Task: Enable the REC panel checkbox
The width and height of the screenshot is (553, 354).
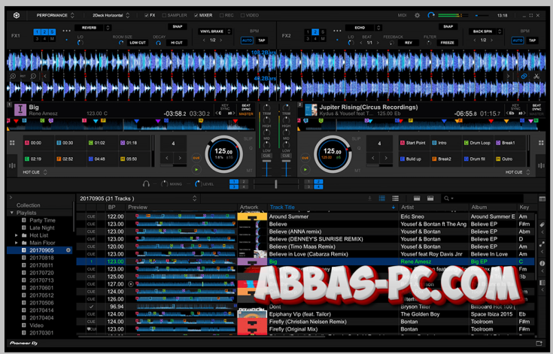Action: pyautogui.click(x=221, y=16)
